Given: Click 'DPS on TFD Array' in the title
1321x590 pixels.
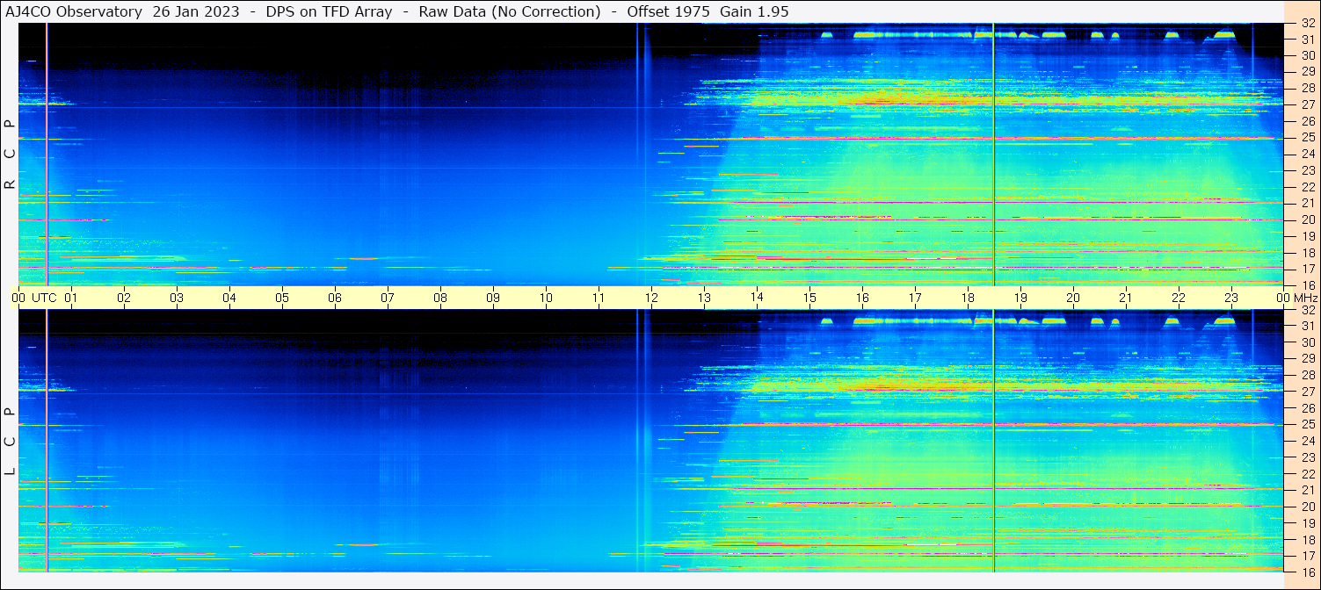Looking at the screenshot, I should click(323, 11).
